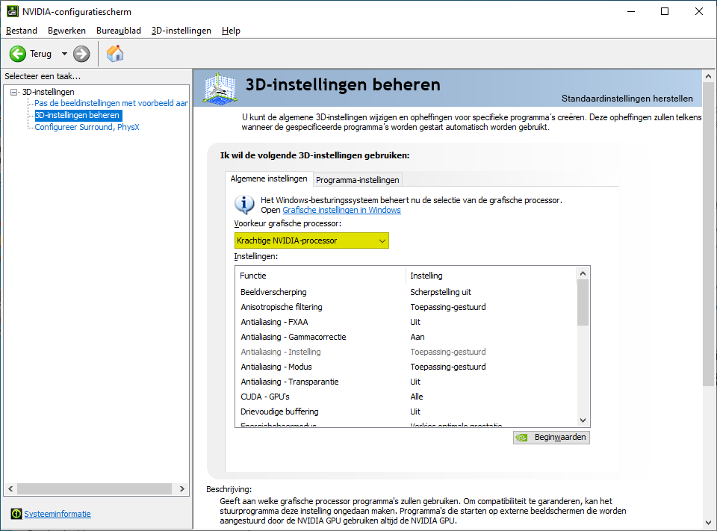Image resolution: width=717 pixels, height=531 pixels.
Task: Click main page scroll down arrow
Action: coord(708,522)
